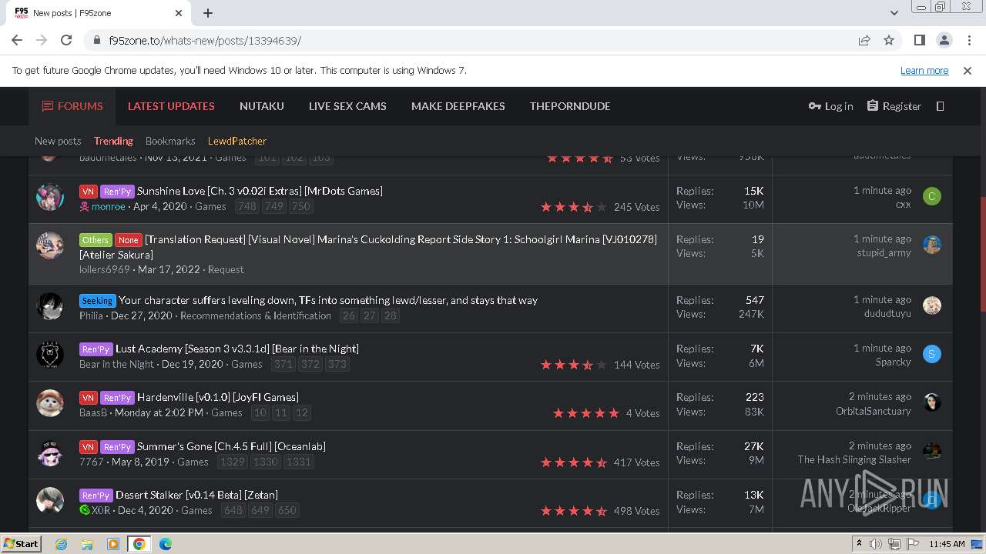
Task: Open a new browser tab
Action: click(x=208, y=12)
